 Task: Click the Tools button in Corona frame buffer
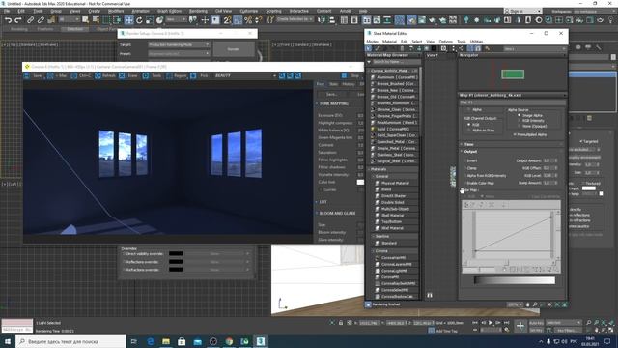click(x=153, y=75)
